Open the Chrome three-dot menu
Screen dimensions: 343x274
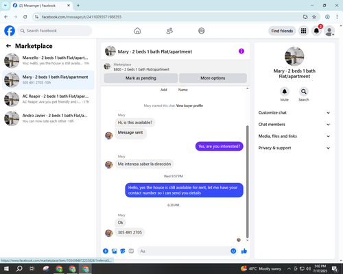(337, 17)
